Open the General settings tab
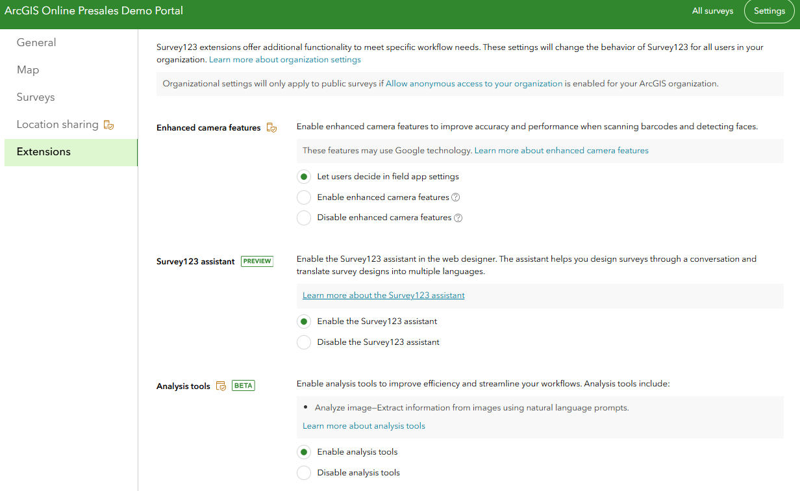Image resolution: width=800 pixels, height=491 pixels. click(x=71, y=43)
